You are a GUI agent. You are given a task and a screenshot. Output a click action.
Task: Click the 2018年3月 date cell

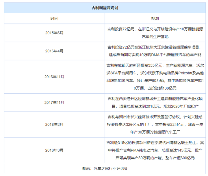click(54, 150)
